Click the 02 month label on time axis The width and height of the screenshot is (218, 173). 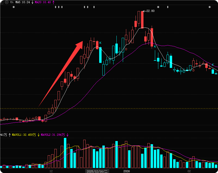[189, 171]
